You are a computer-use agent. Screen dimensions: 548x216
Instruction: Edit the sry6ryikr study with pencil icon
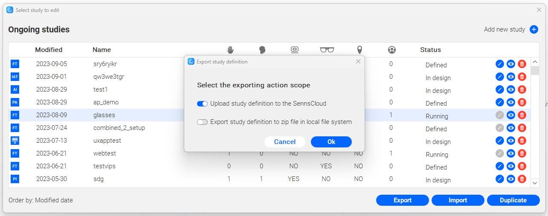pos(500,64)
